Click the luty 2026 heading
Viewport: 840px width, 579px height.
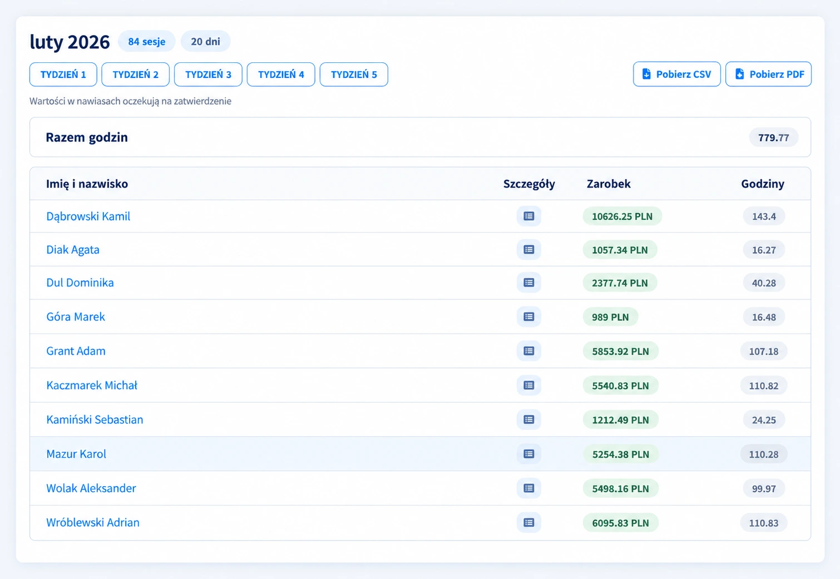[70, 42]
